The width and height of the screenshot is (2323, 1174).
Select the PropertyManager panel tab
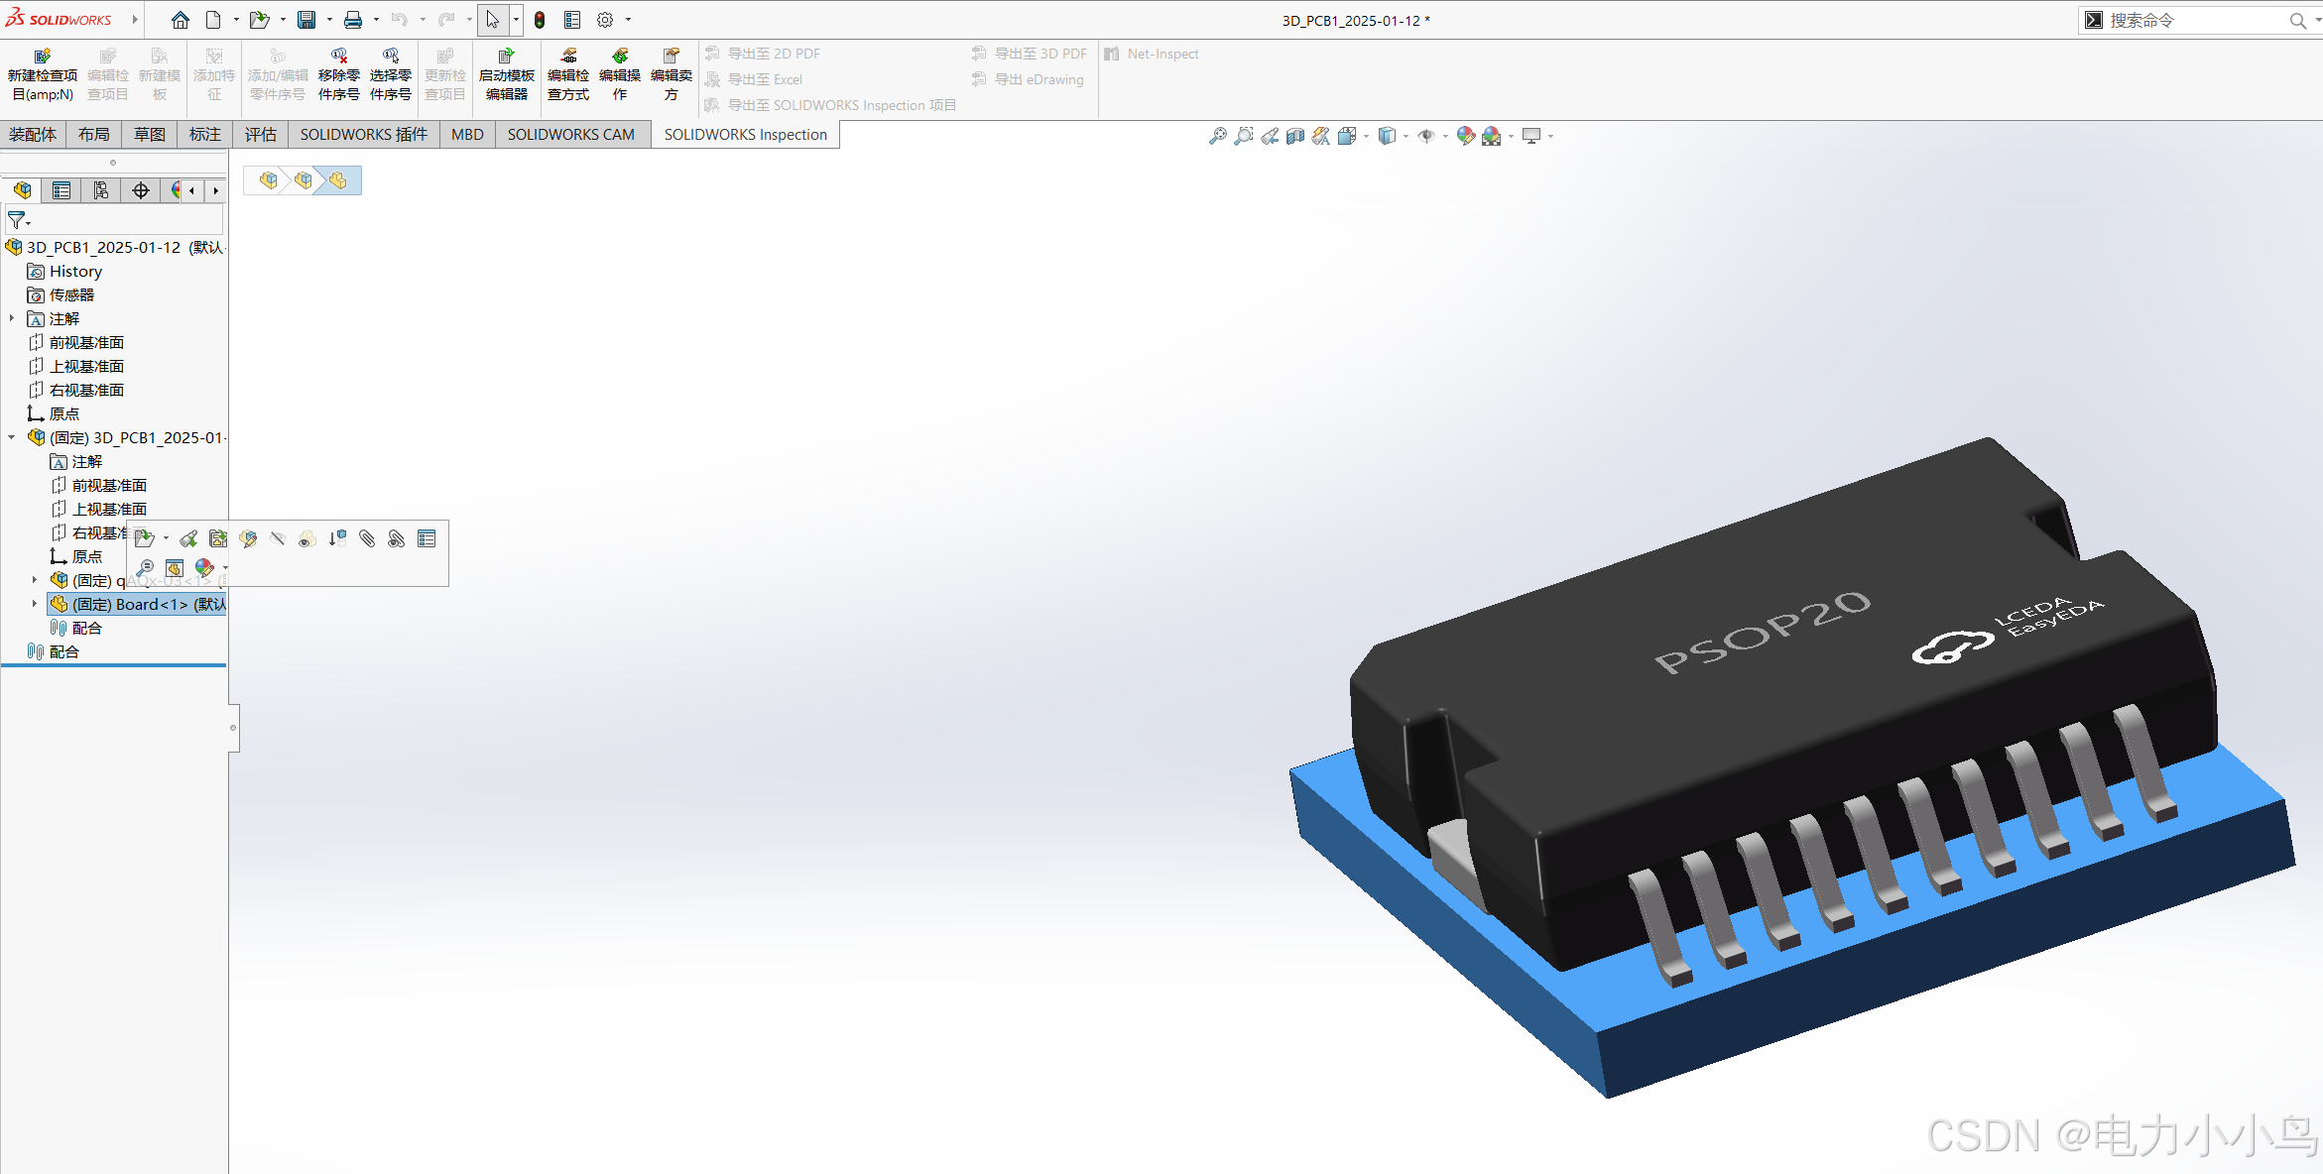point(61,190)
